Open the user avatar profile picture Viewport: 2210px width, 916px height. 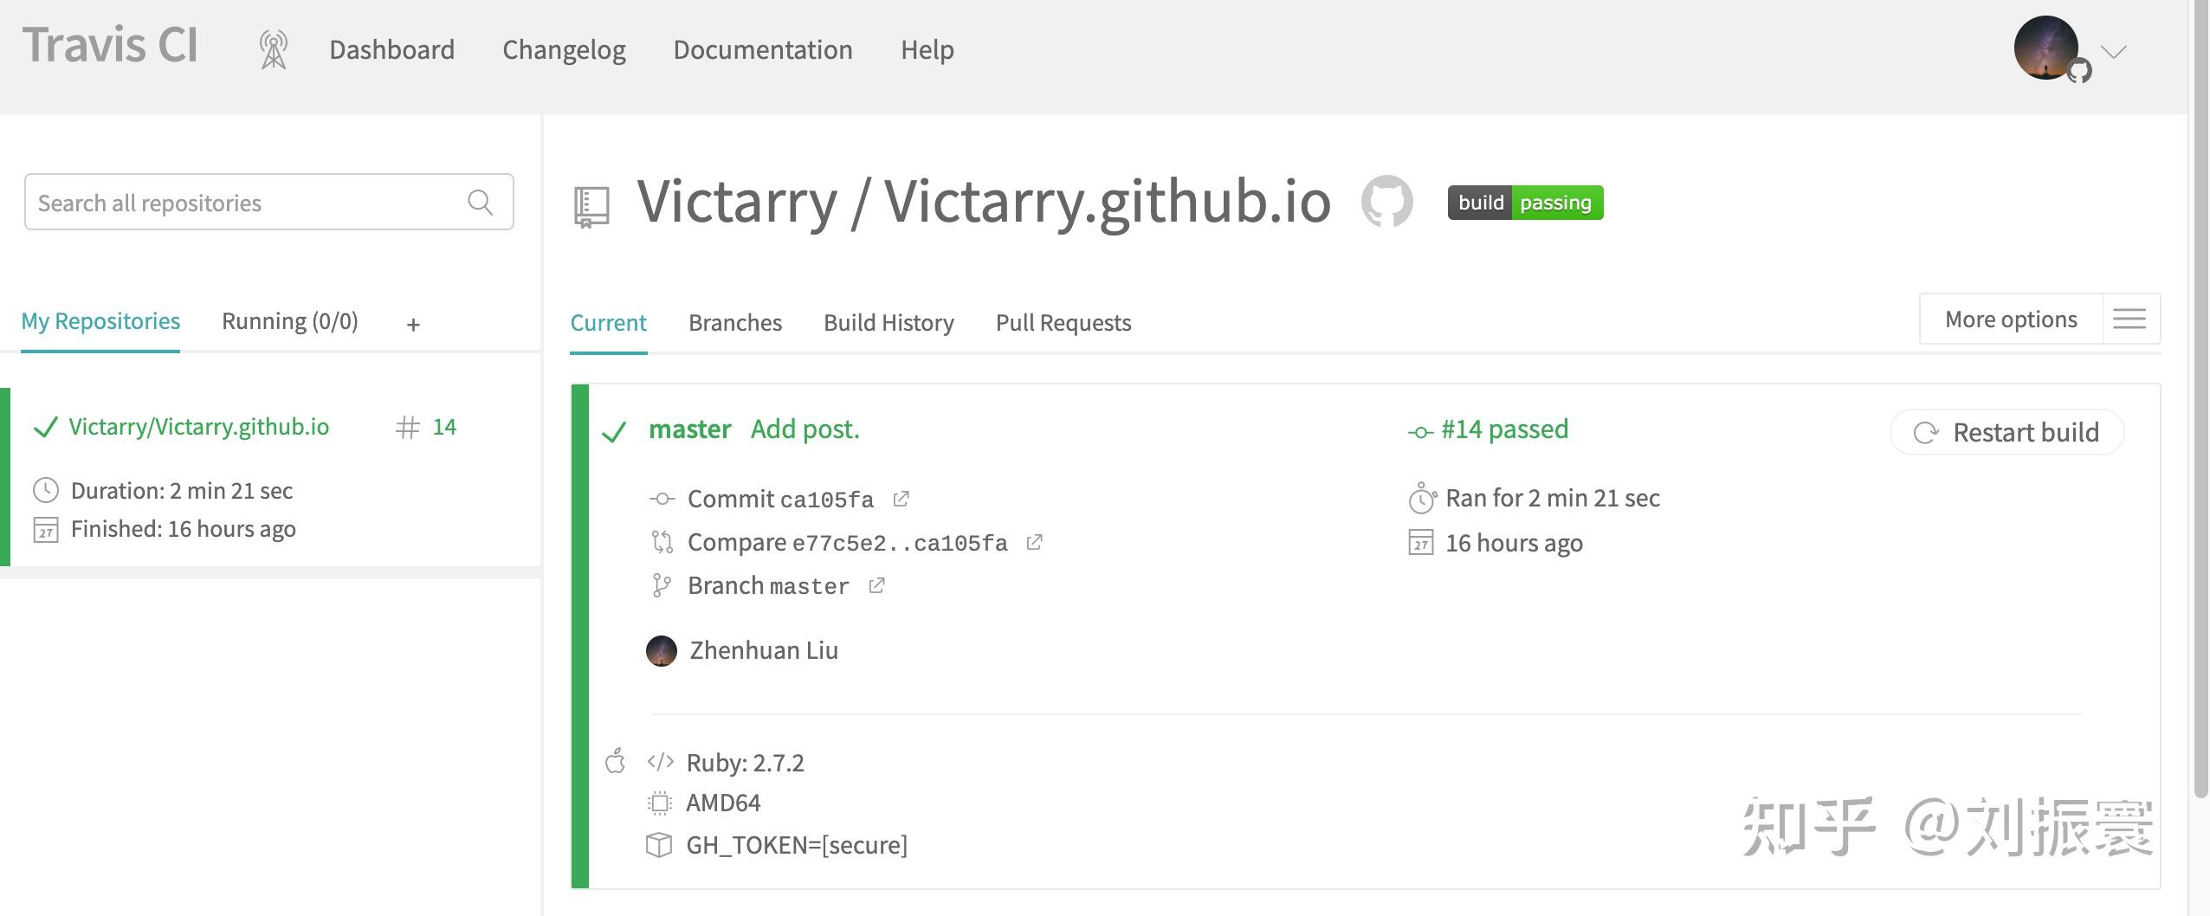(2046, 48)
